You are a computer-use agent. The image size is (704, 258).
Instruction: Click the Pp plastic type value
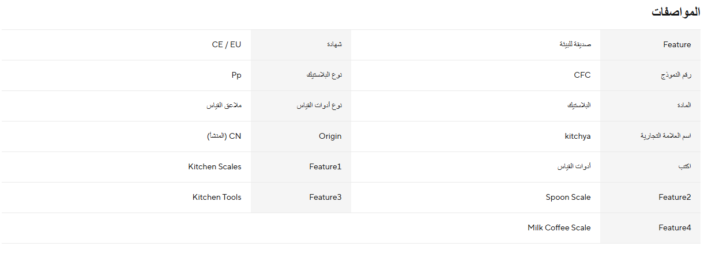232,75
